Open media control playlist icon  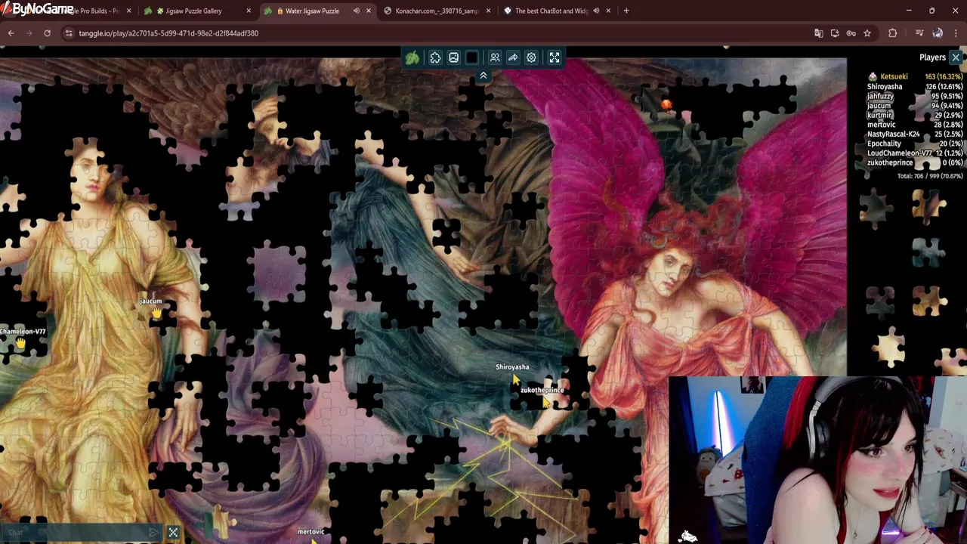pos(919,33)
